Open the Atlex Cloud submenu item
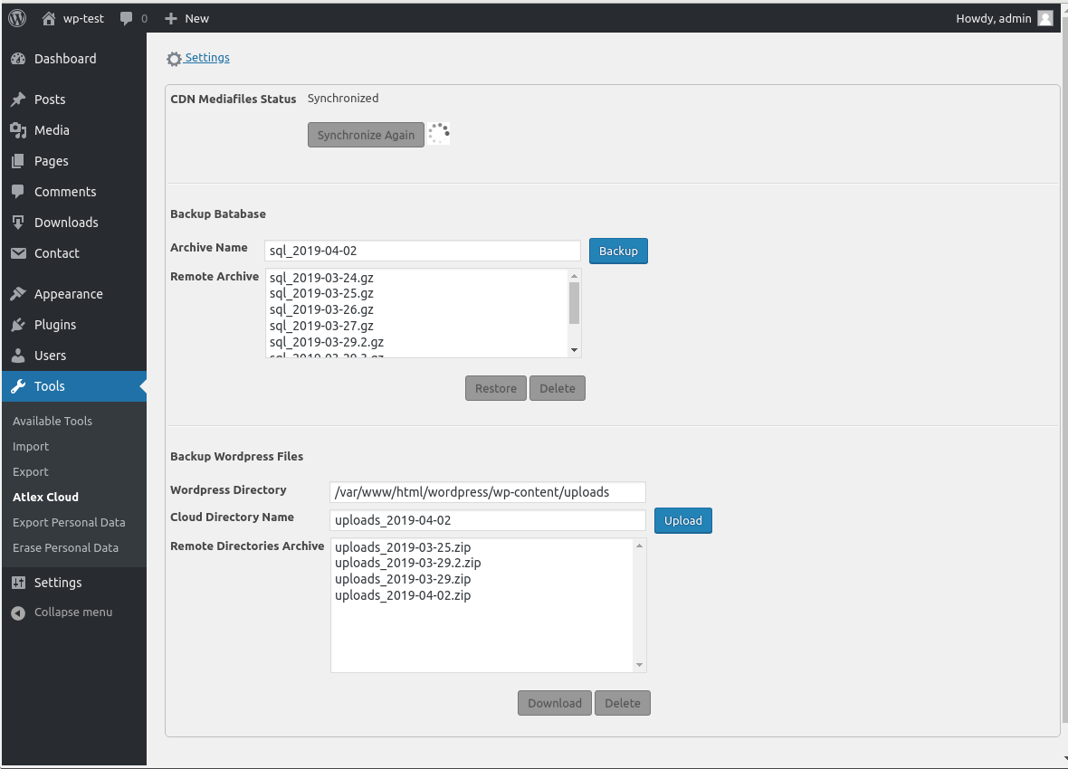 [x=45, y=498]
